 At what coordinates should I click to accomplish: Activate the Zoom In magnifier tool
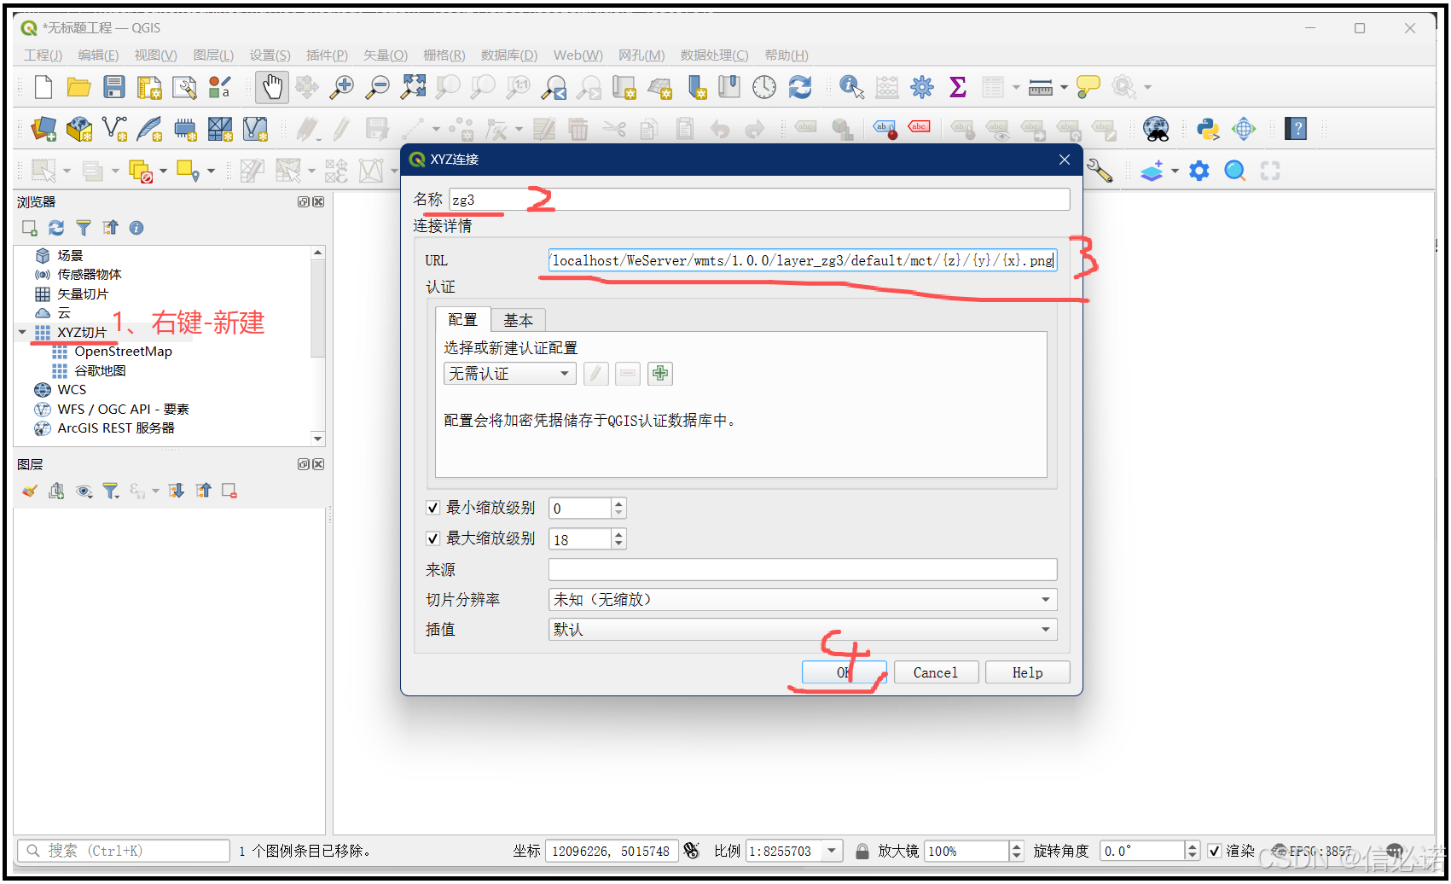[x=342, y=87]
